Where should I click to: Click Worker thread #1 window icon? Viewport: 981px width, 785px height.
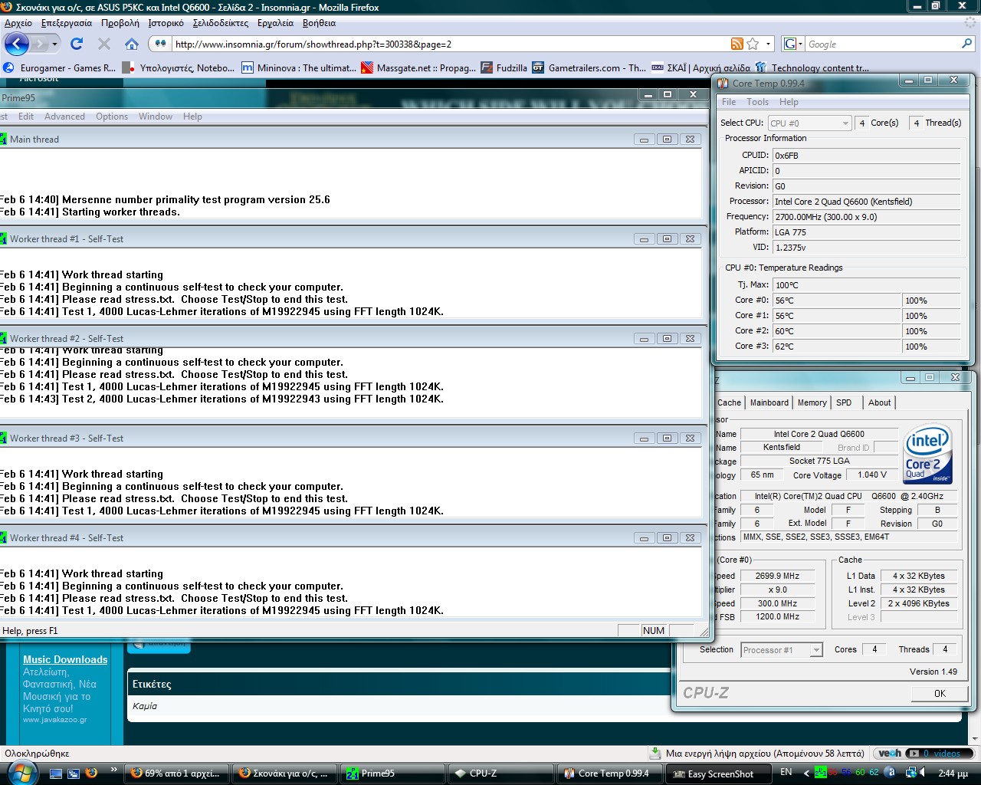[x=3, y=238]
